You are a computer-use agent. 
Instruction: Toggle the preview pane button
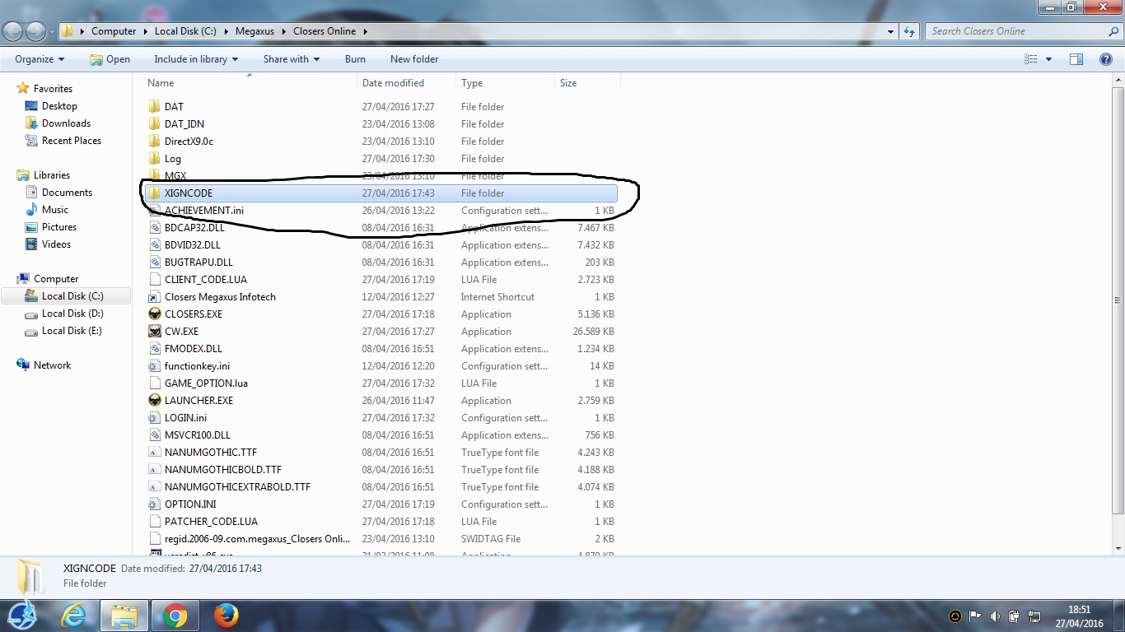click(1076, 59)
